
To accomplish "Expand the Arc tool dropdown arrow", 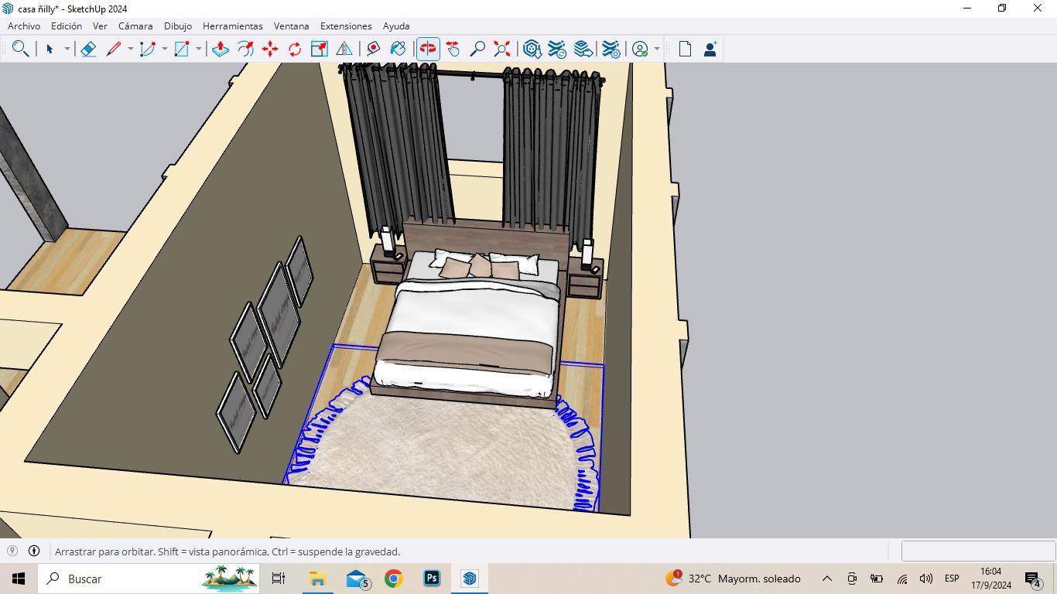I will point(165,49).
